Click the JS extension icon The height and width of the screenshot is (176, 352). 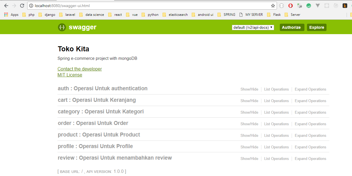(x=299, y=5)
